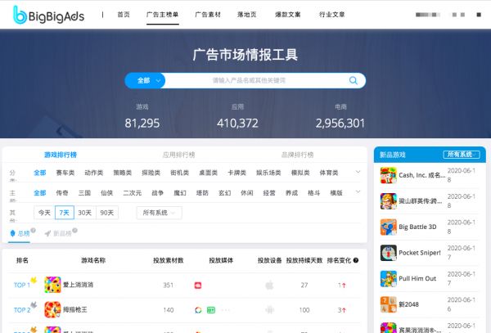Select the 7天 time range

(64, 213)
